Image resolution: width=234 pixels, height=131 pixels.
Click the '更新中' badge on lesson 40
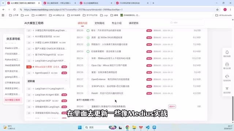tap(172, 107)
